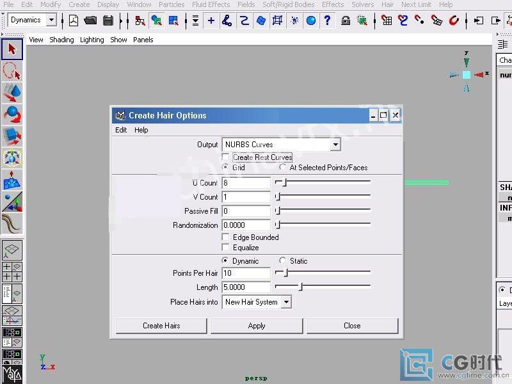Pick the Scale tool blue cube icon
Viewport: 512px width, 384px height.
click(12, 136)
